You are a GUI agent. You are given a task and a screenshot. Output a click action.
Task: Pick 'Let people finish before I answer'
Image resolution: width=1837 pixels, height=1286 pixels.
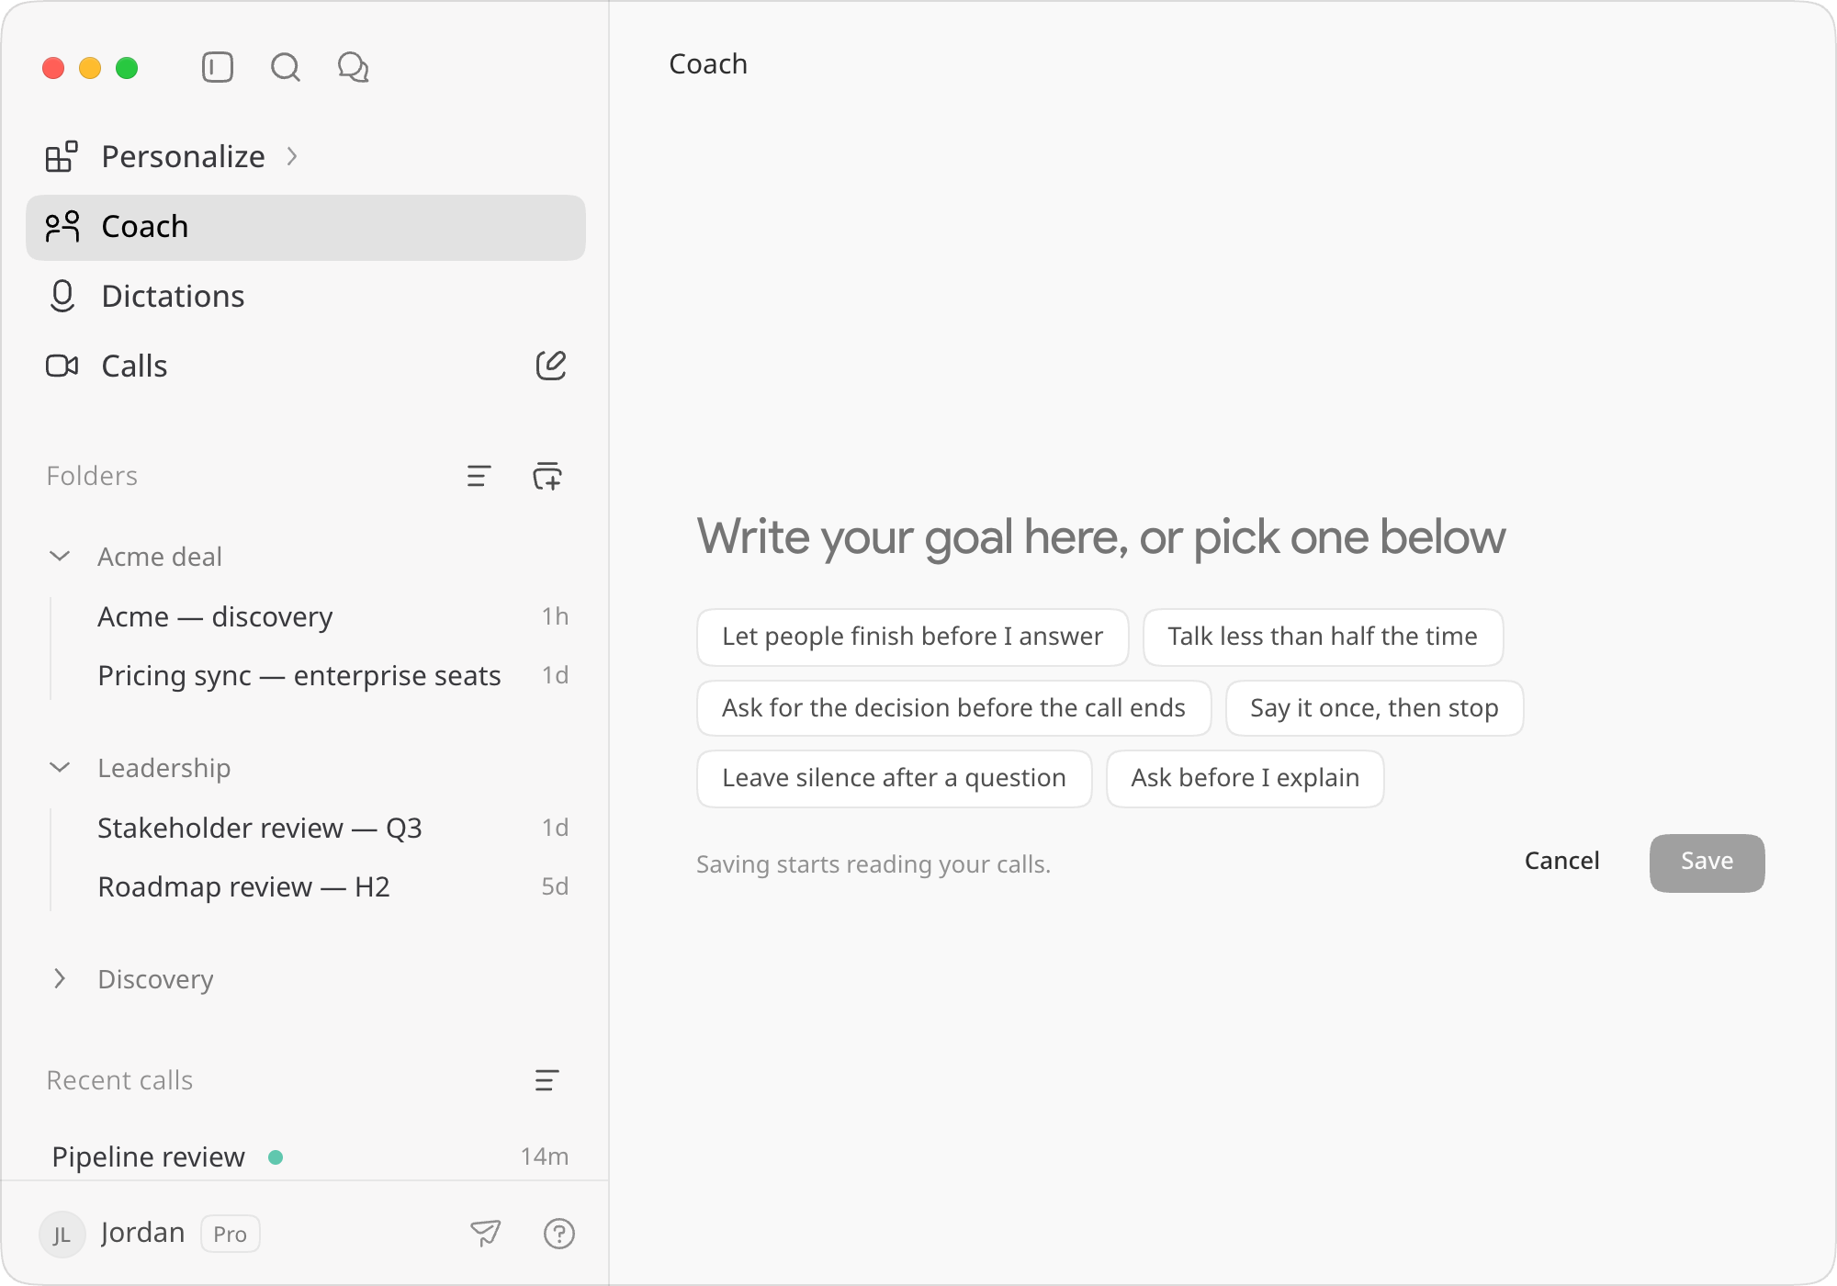pos(912,637)
